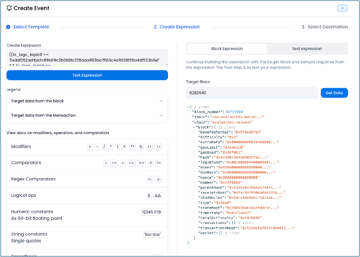
Task: Expand Target data from the block
Action: click(87, 101)
